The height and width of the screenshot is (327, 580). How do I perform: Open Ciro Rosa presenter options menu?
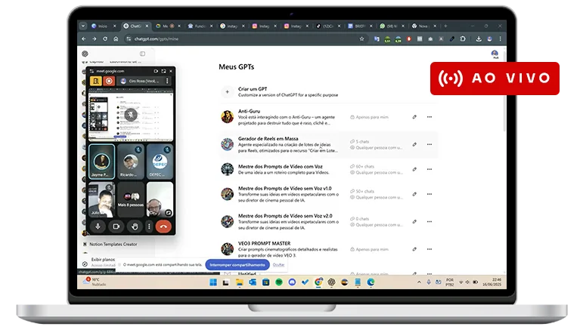click(167, 81)
